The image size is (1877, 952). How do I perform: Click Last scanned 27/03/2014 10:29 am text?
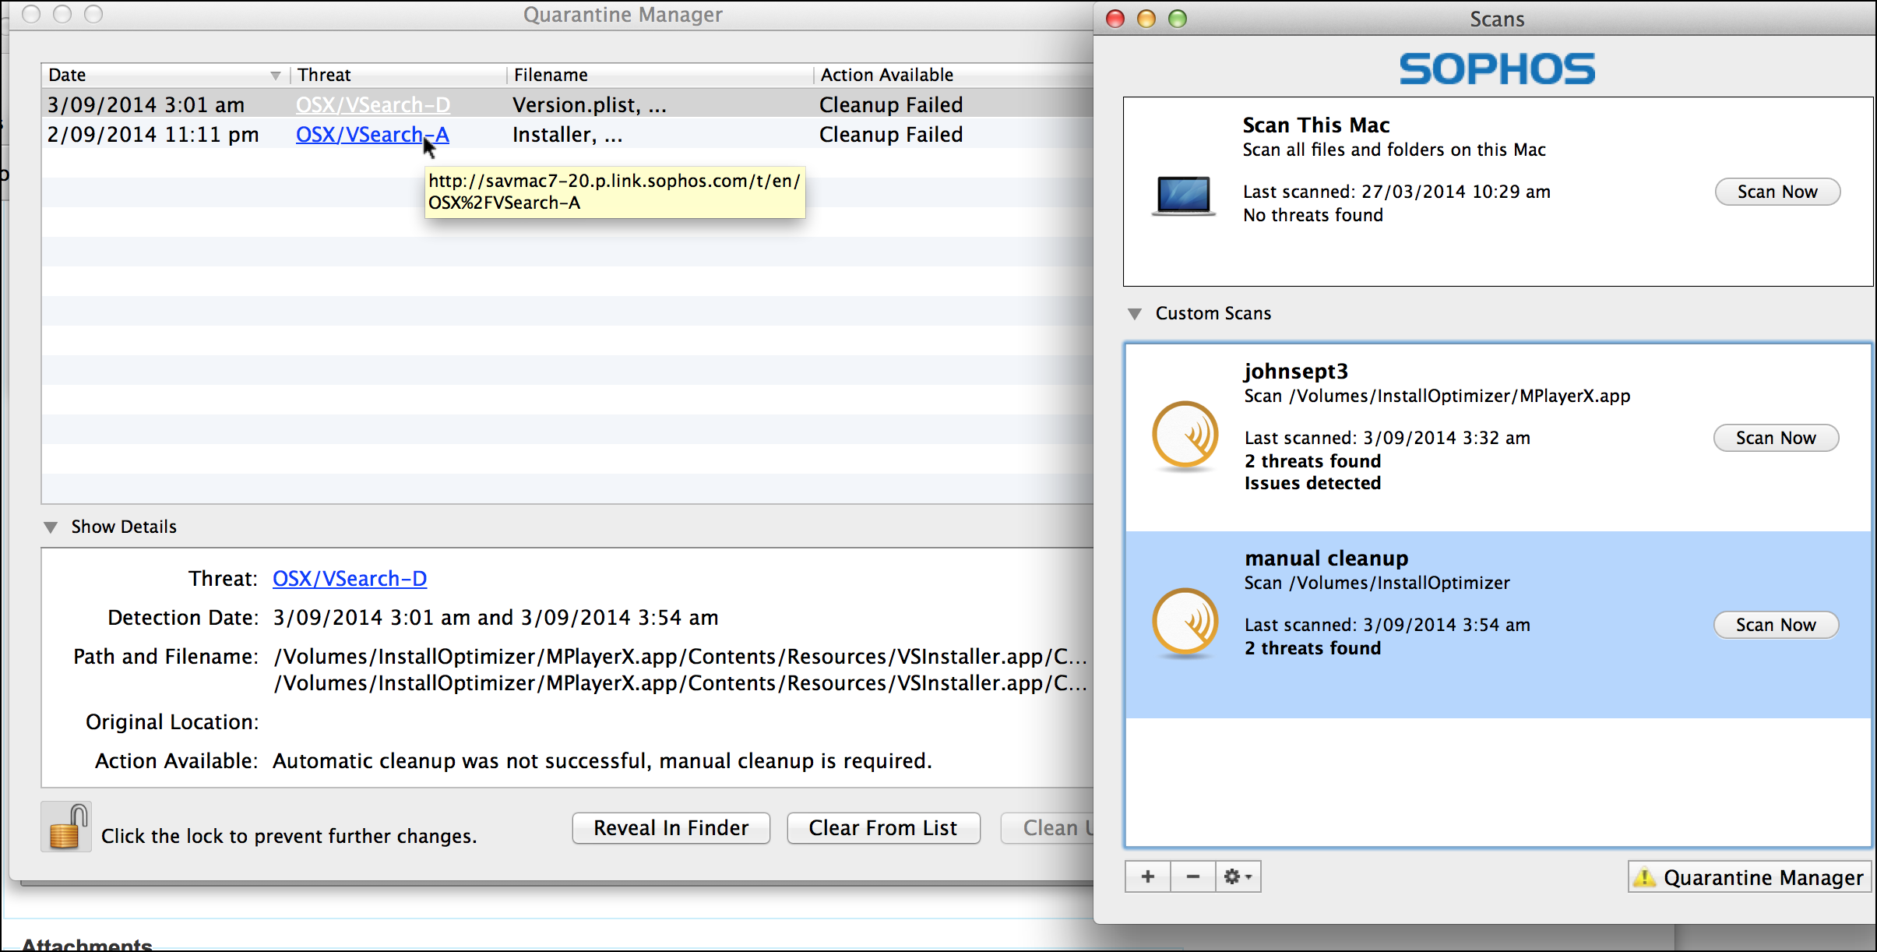[1396, 192]
